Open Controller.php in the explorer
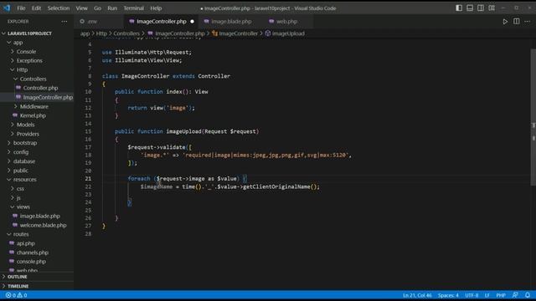 40,88
